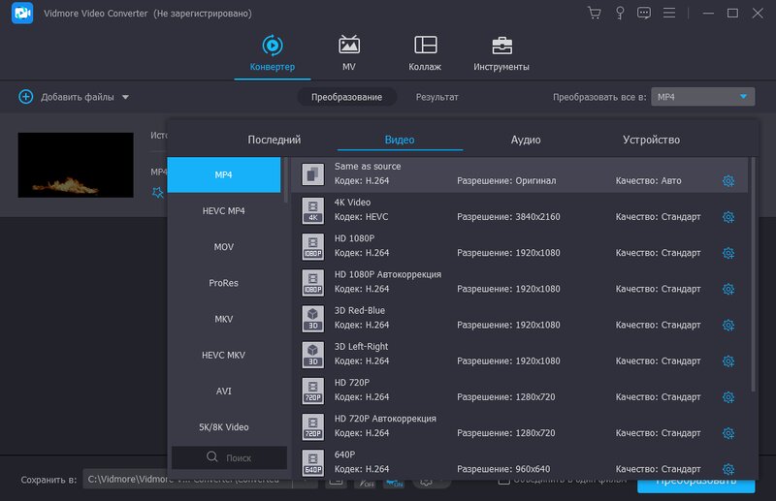Click the preset list vertical scrollbar

point(753,274)
